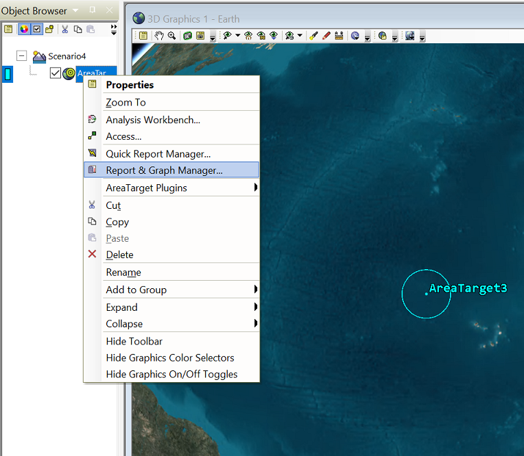The image size is (524, 456).
Task: Click the yellow snapshot properties icon
Action: [200, 36]
